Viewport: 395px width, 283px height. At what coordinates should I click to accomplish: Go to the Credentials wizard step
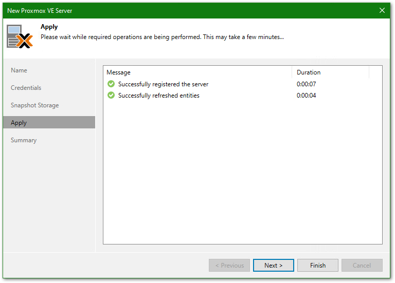click(26, 88)
